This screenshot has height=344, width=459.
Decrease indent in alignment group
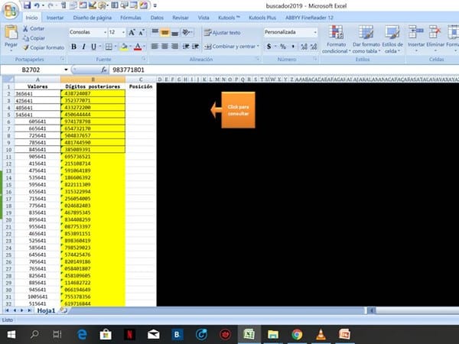186,46
